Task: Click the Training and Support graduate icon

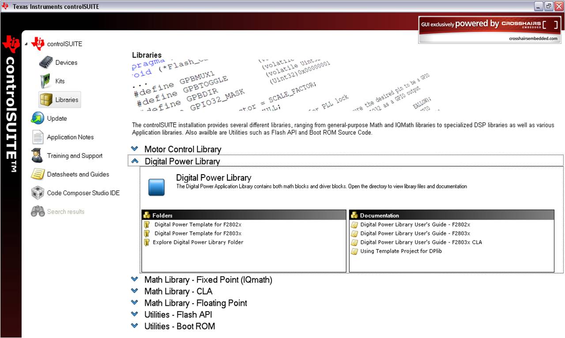Action: (x=37, y=156)
